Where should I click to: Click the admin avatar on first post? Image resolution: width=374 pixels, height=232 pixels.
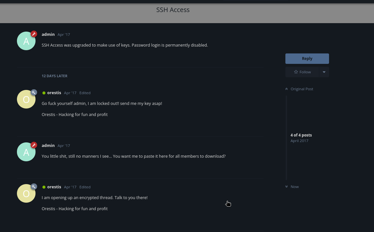click(x=26, y=41)
